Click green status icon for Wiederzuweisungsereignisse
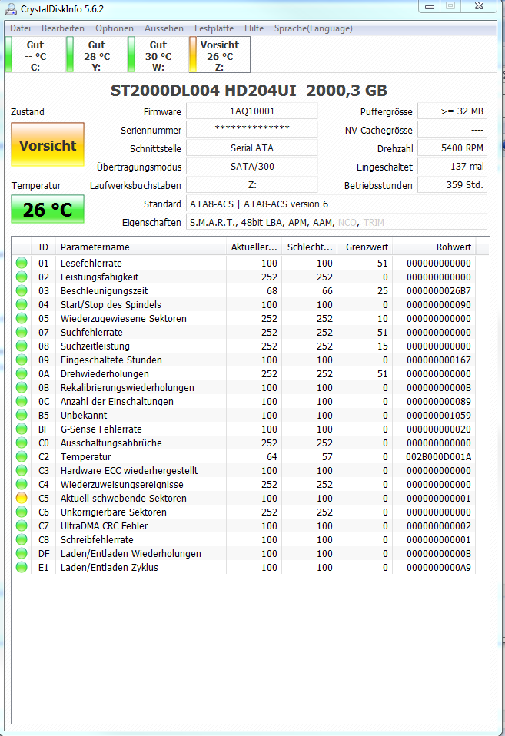 22,484
